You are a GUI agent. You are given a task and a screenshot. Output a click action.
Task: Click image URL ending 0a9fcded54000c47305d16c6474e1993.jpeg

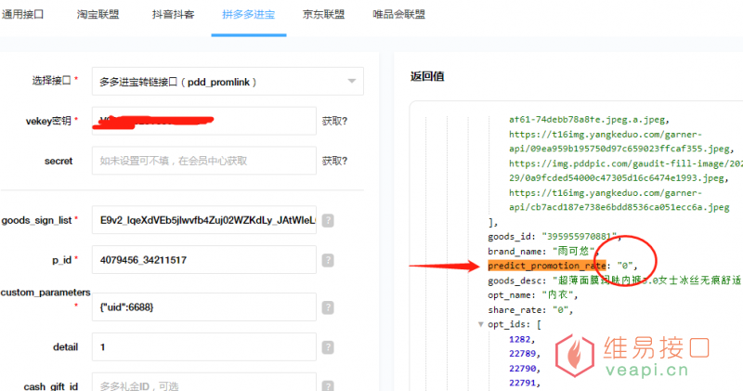coord(625,171)
